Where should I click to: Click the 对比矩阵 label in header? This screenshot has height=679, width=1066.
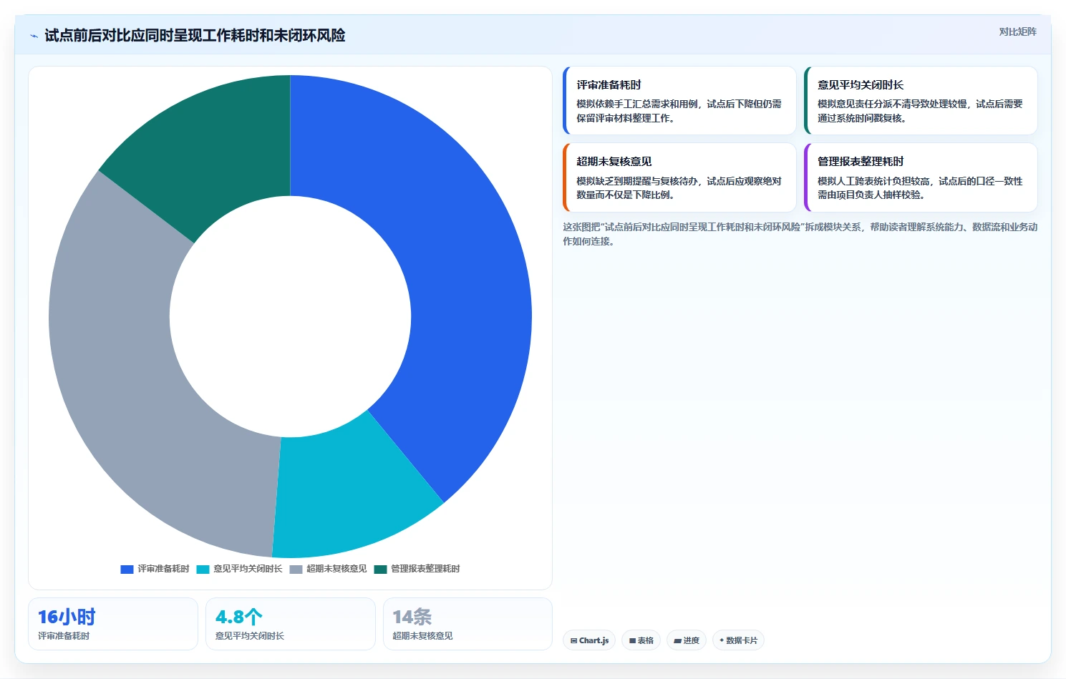[x=1017, y=31]
